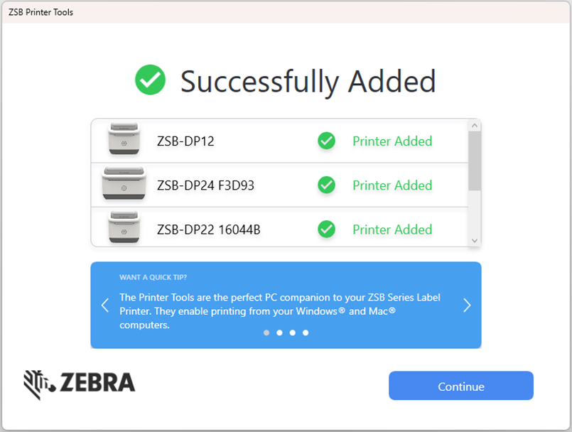Click the green checkmark beside ZSB-DP12
The width and height of the screenshot is (572, 432).
point(326,141)
